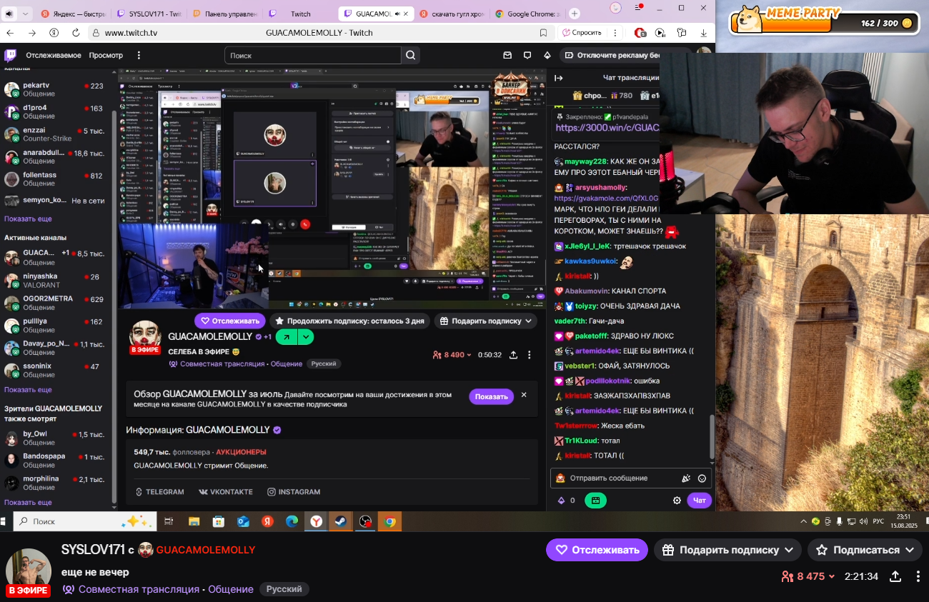Open the tab list chevron in browser
Viewport: 929px width, 602px height.
tap(26, 14)
